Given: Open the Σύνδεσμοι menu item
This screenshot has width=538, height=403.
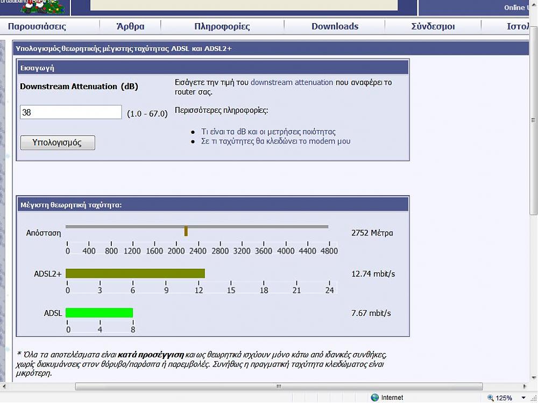Looking at the screenshot, I should pos(433,26).
